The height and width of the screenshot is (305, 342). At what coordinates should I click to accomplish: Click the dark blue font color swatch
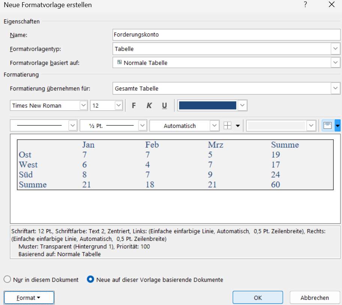pyautogui.click(x=208, y=106)
